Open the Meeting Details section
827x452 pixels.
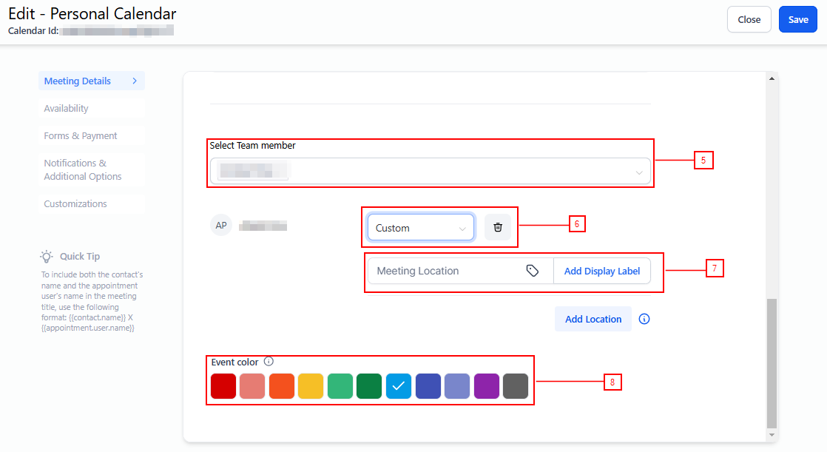(92, 81)
